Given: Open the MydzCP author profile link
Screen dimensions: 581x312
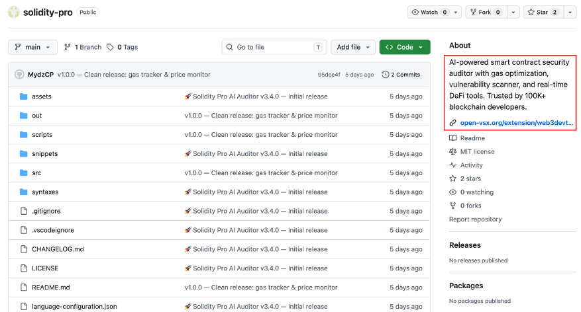Looking at the screenshot, I should [x=41, y=74].
